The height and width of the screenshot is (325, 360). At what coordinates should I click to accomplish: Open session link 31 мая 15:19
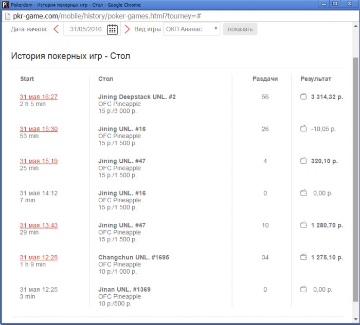click(39, 161)
